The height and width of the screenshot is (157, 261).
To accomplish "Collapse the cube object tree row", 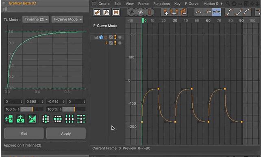I will (x=96, y=37).
